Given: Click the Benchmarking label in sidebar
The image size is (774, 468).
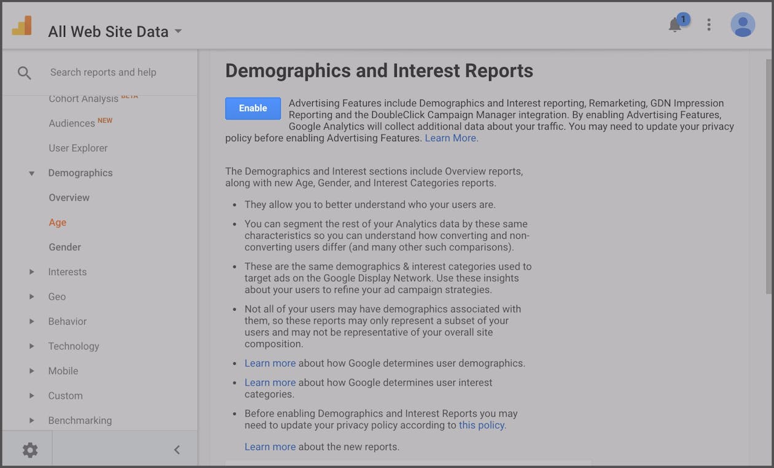Looking at the screenshot, I should [x=80, y=420].
